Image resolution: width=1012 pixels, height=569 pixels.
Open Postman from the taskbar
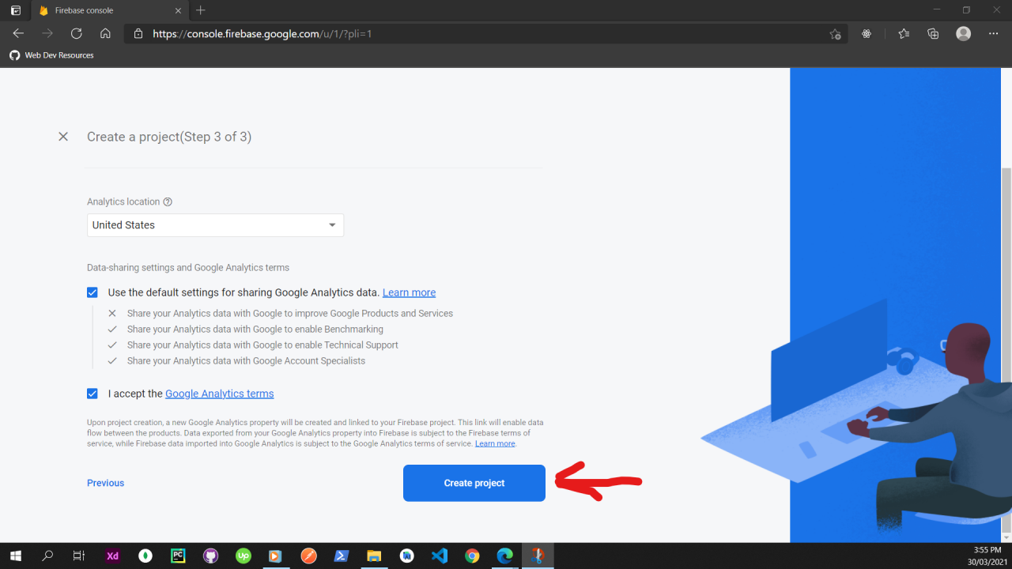[x=309, y=556]
